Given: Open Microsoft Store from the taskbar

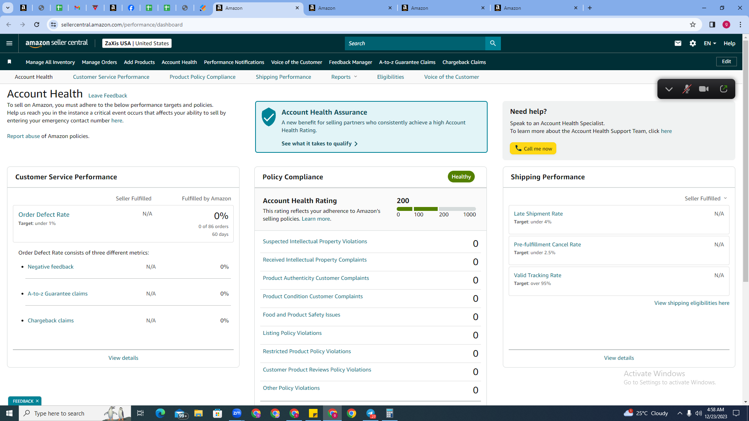Looking at the screenshot, I should click(218, 413).
